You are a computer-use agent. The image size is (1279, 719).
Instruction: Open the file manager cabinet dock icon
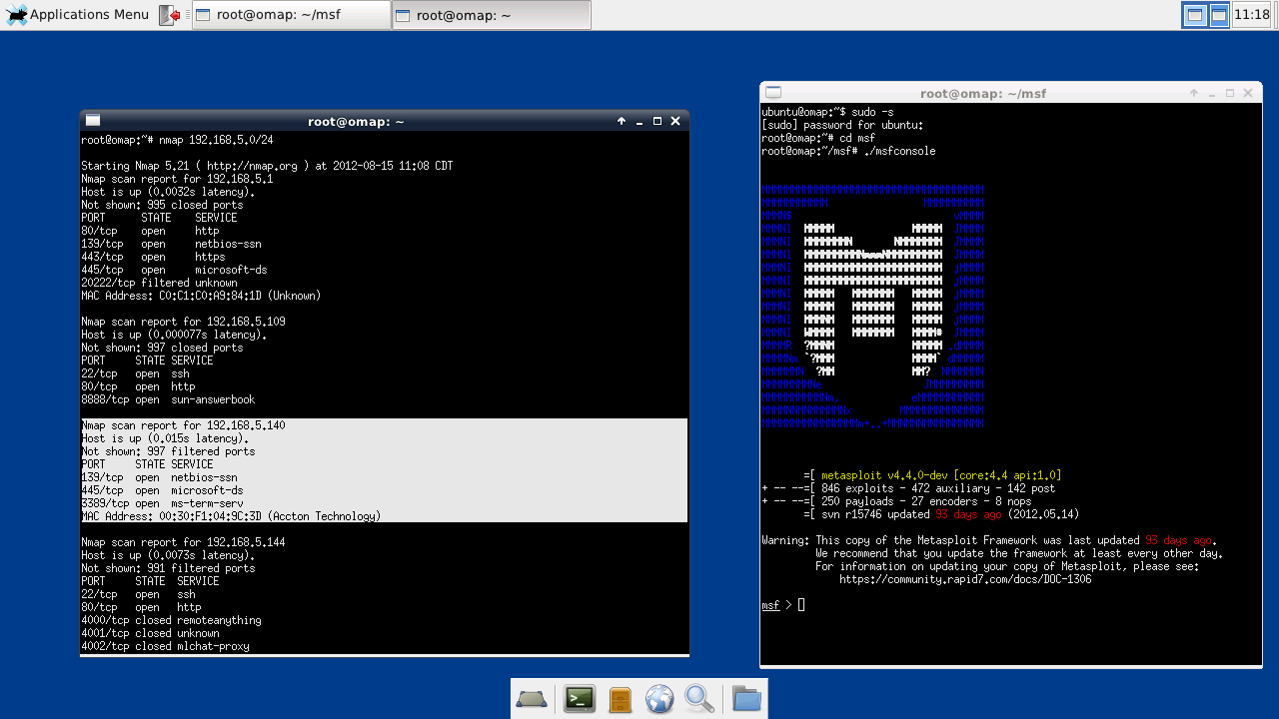coord(620,699)
